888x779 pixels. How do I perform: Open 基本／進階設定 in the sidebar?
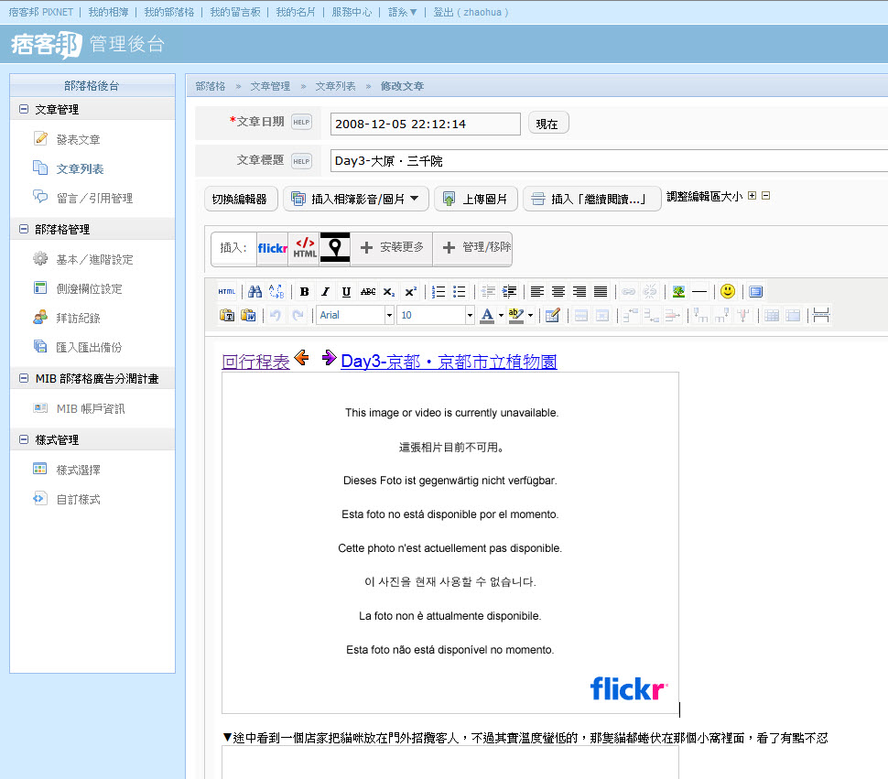coord(94,259)
